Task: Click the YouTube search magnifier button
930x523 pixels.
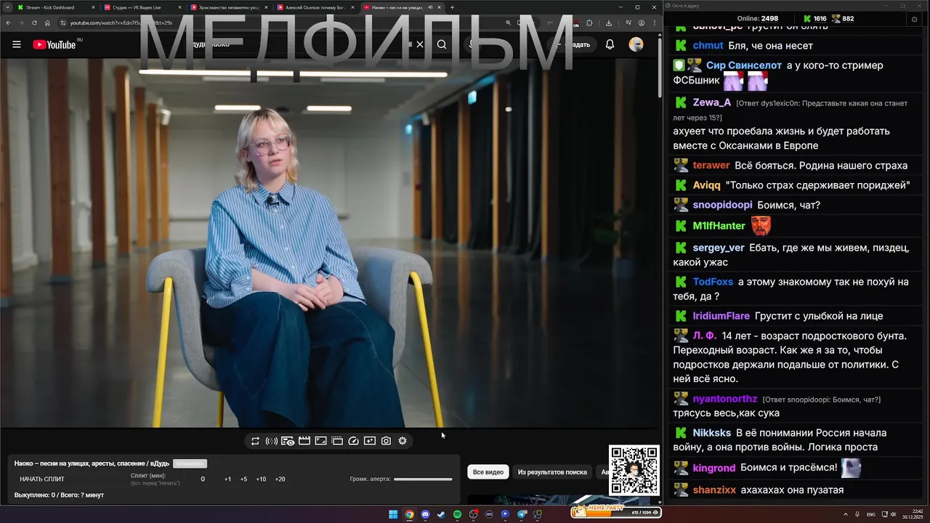Action: [x=442, y=44]
